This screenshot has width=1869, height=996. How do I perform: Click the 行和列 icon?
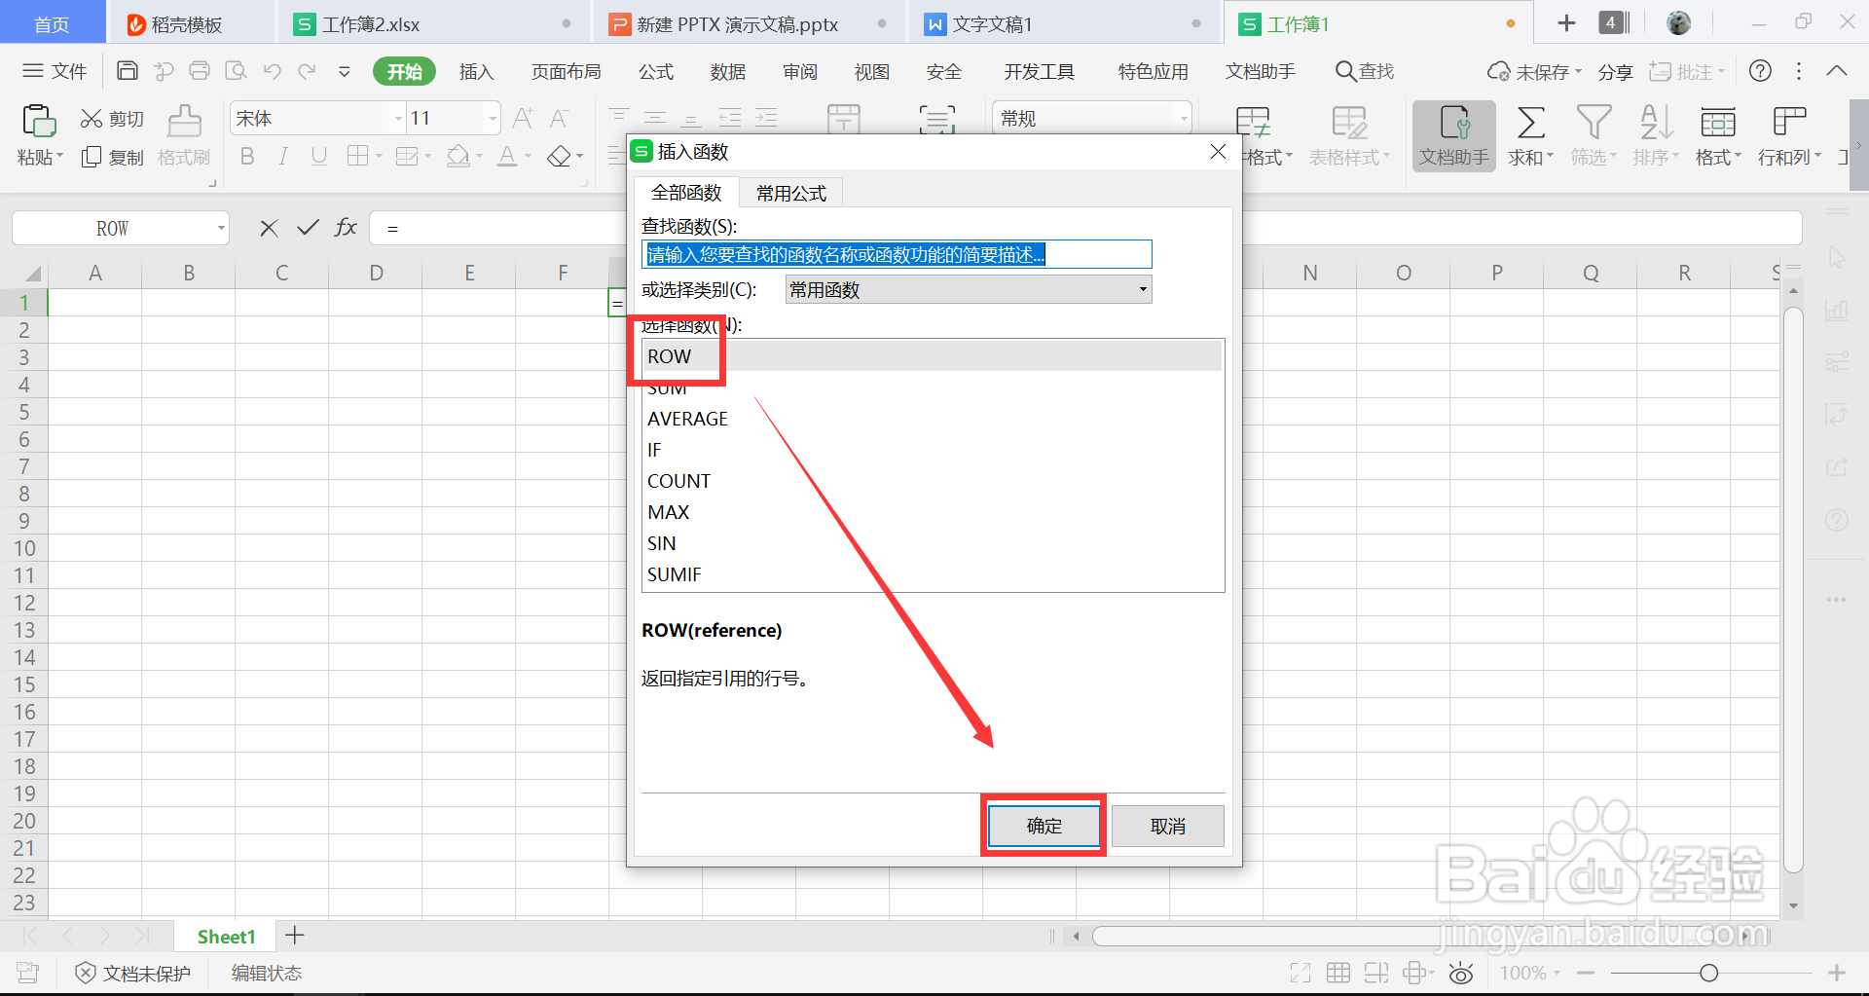click(x=1789, y=123)
